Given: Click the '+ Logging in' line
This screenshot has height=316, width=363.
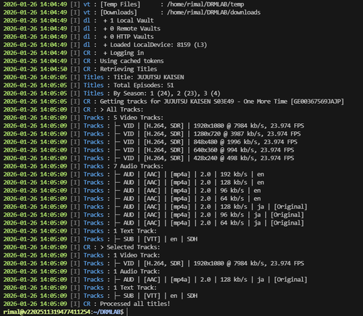Looking at the screenshot, I should click(123, 53).
